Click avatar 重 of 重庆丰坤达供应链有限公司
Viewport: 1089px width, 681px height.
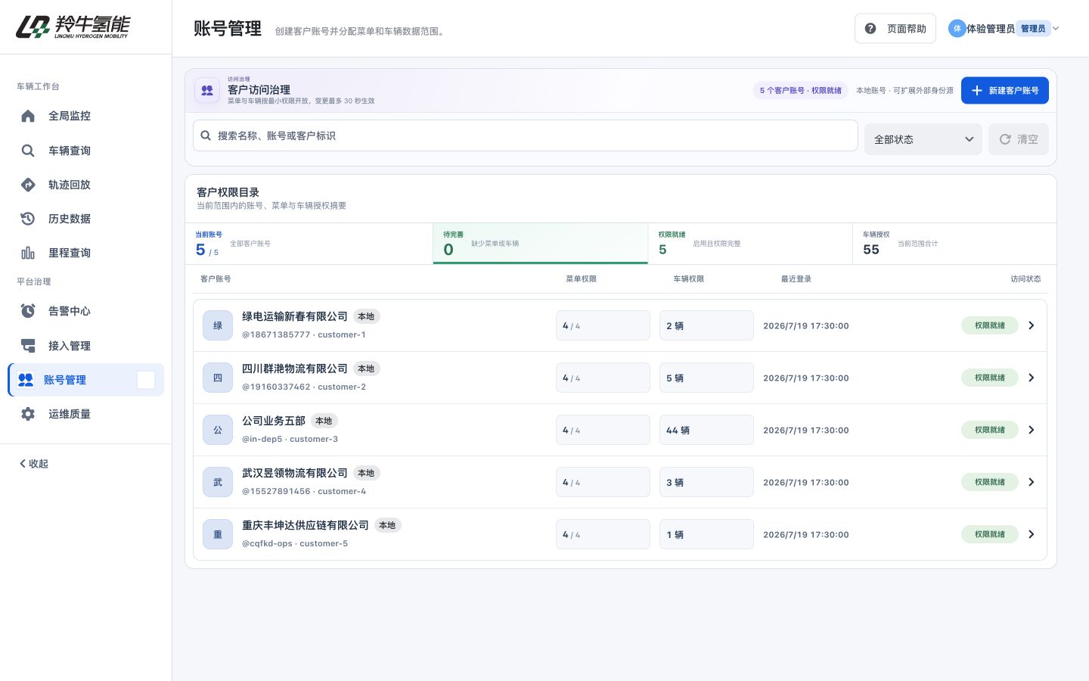pyautogui.click(x=218, y=534)
